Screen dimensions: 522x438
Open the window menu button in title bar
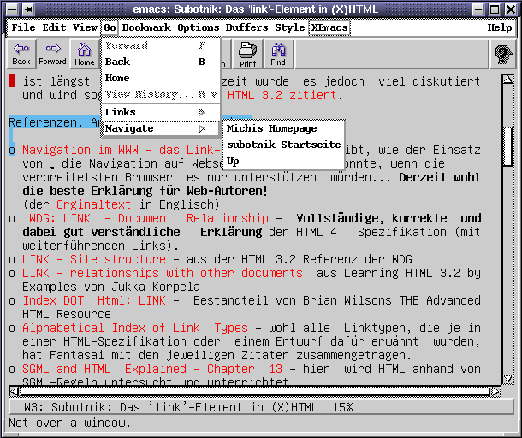pyautogui.click(x=9, y=9)
